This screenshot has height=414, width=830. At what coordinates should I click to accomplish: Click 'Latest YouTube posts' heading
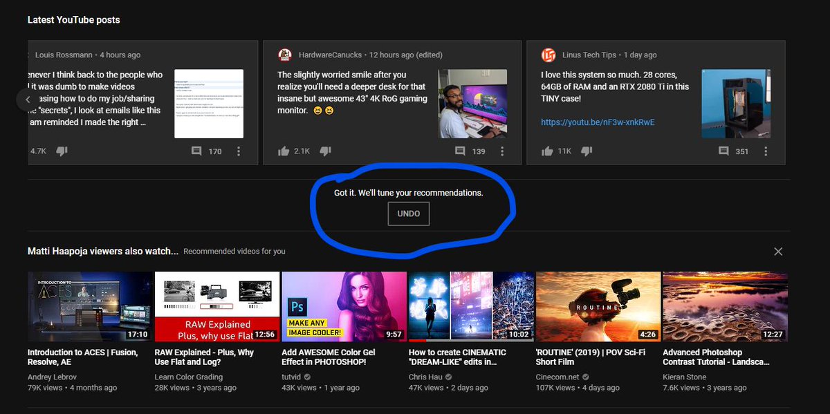tap(74, 20)
